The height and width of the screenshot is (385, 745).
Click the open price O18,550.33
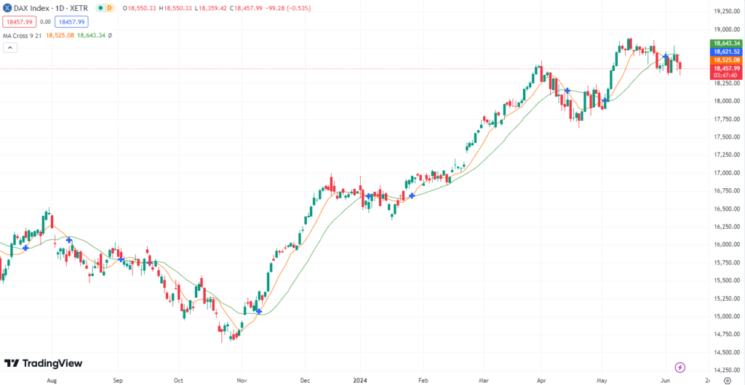tap(140, 8)
